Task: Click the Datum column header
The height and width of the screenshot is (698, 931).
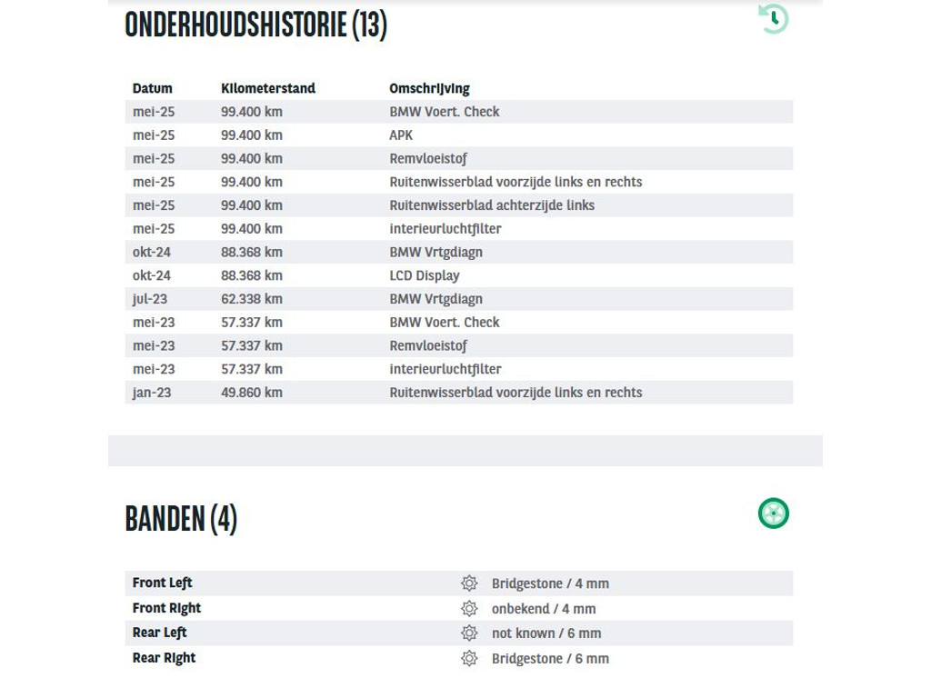Action: (x=153, y=88)
